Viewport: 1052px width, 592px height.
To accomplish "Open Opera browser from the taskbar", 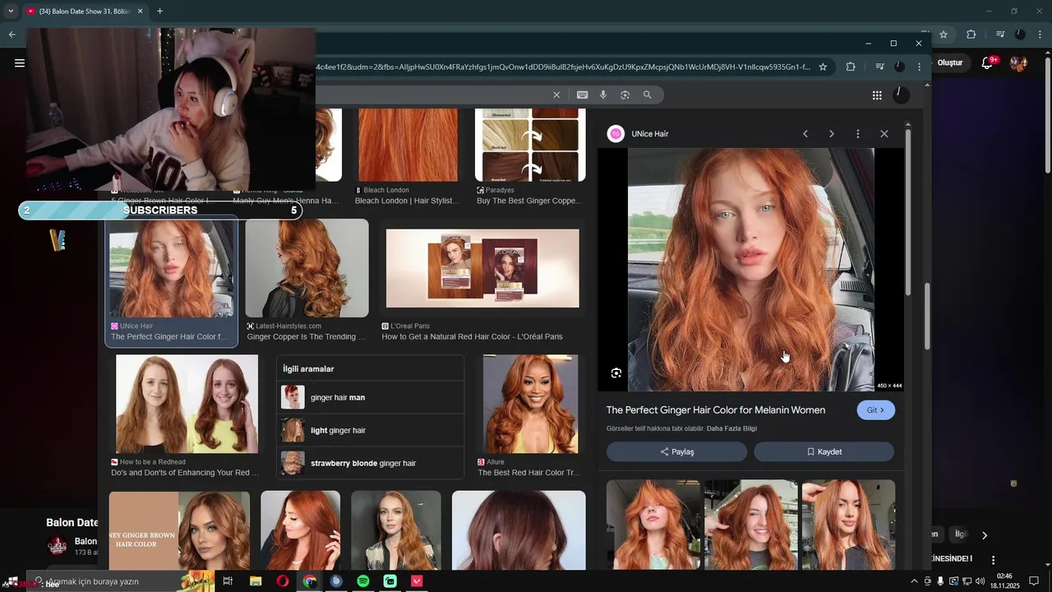I will (x=283, y=581).
